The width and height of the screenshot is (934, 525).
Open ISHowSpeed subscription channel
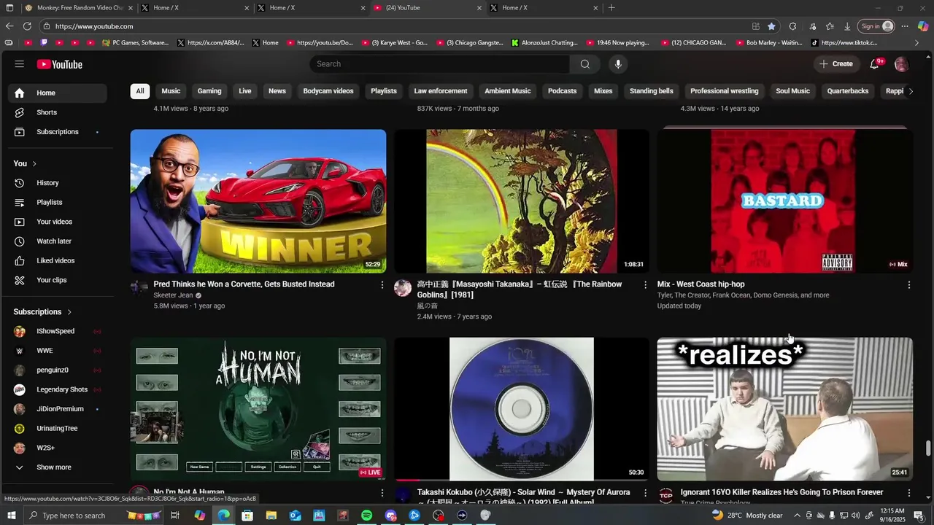pyautogui.click(x=57, y=331)
